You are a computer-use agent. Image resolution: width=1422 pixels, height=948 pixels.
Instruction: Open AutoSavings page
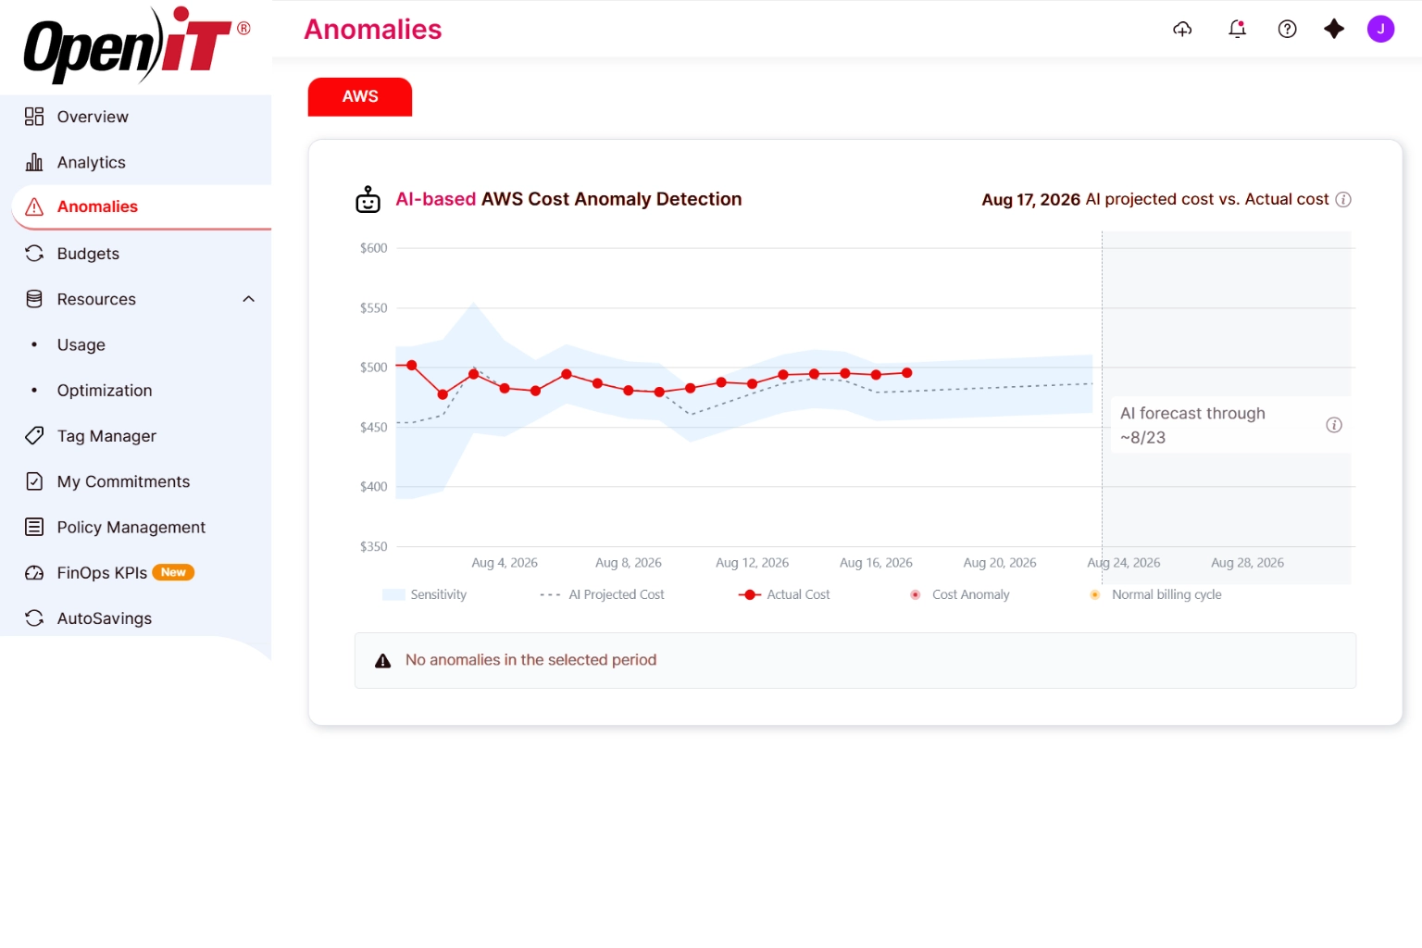[105, 618]
